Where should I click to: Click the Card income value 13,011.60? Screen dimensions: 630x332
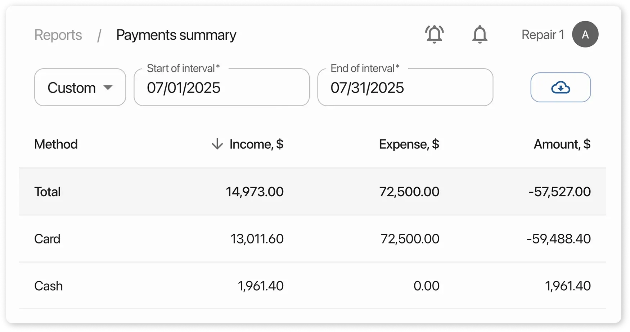coord(257,239)
